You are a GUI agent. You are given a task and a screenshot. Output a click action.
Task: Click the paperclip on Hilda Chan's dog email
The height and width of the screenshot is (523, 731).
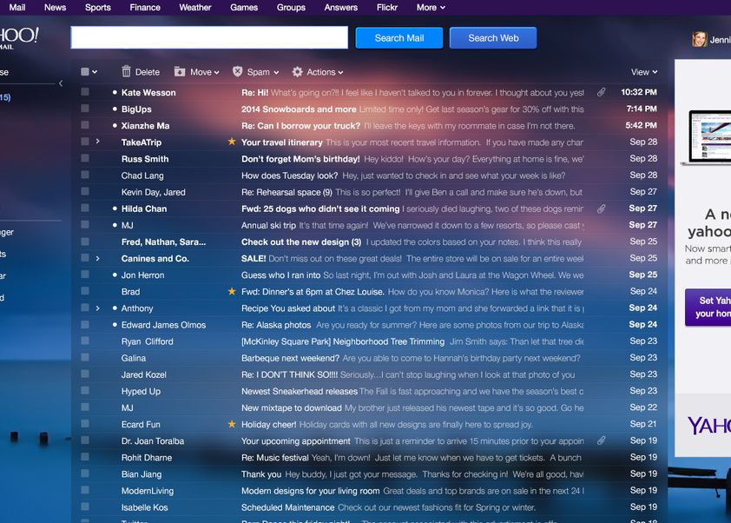[x=599, y=209]
